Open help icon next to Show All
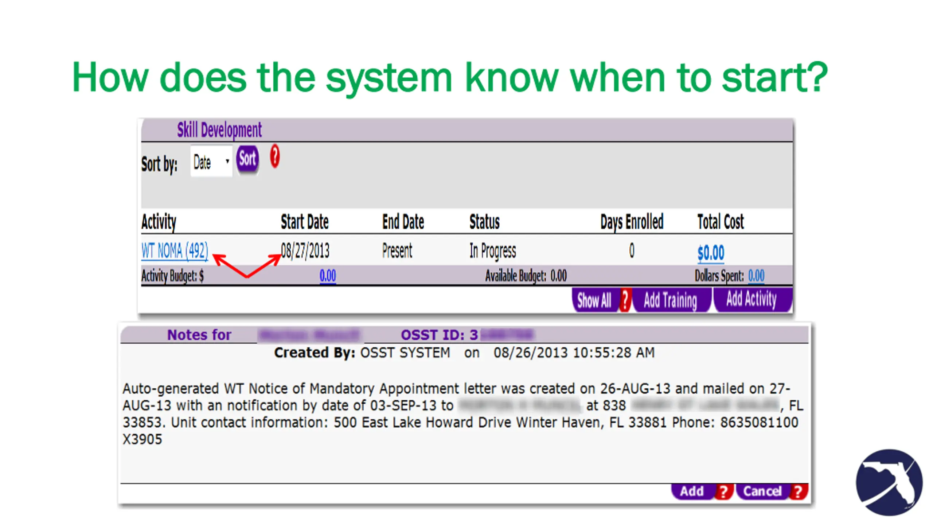 [625, 300]
